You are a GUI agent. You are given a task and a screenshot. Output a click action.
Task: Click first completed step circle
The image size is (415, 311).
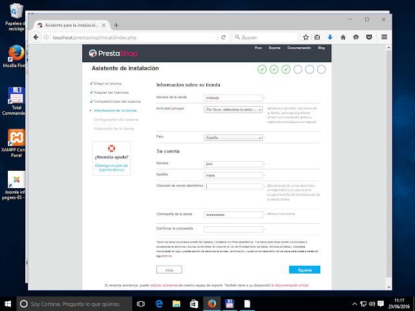tap(262, 69)
